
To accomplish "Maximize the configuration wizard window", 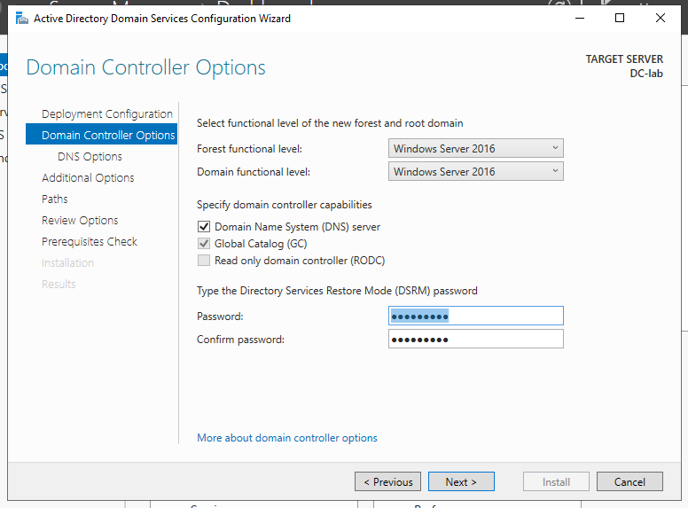I will (x=620, y=18).
